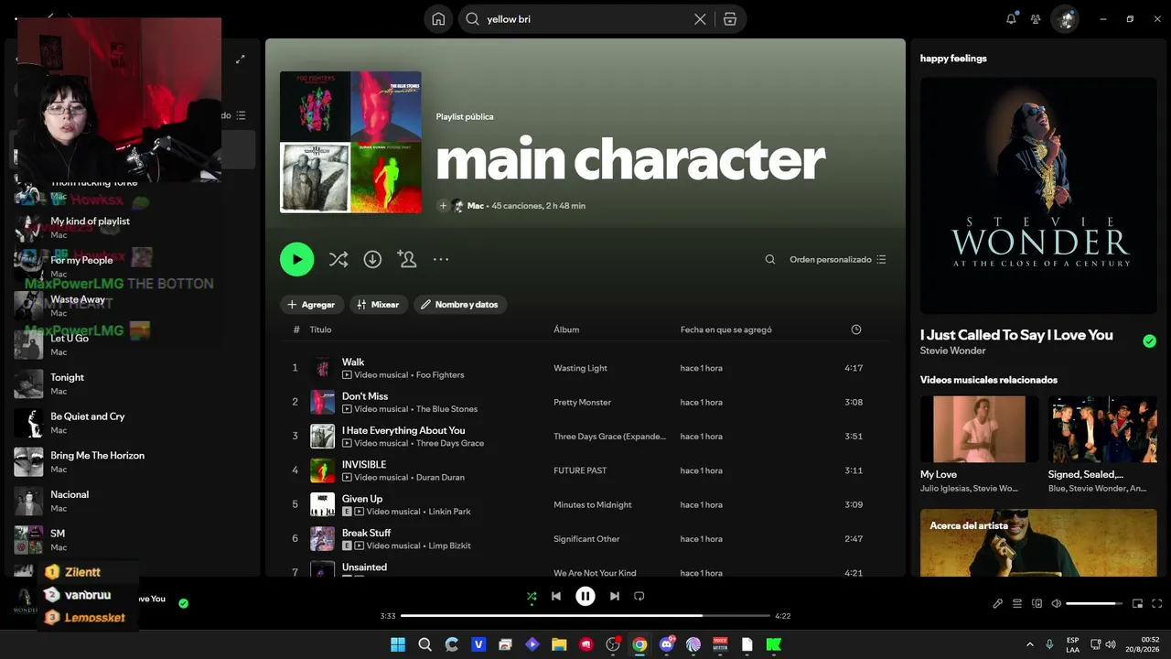
Task: Open the lyrics microphone icon
Action: click(998, 604)
